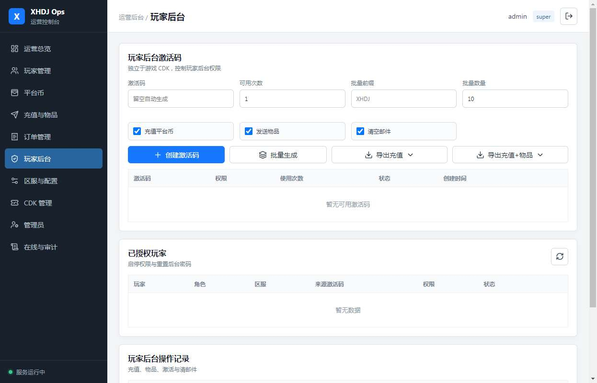Open 玩家管理 in the sidebar
The image size is (597, 383).
(x=54, y=71)
